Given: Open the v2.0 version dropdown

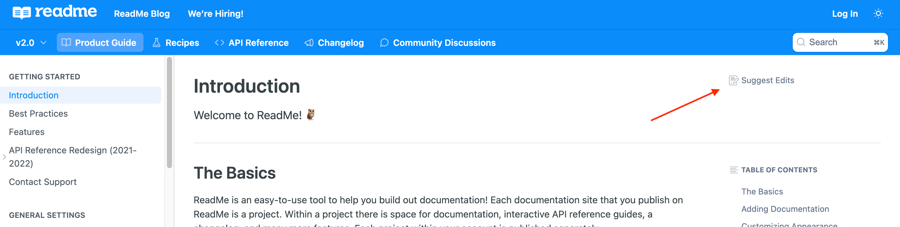Looking at the screenshot, I should (x=31, y=42).
